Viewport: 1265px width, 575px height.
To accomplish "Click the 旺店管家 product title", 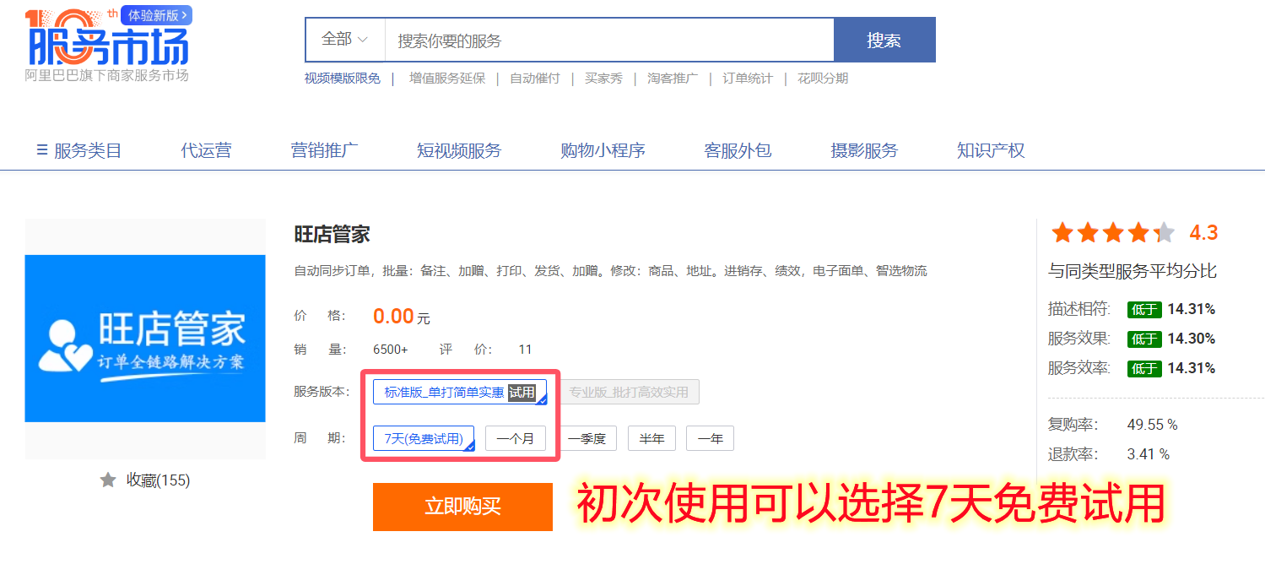I will click(332, 234).
